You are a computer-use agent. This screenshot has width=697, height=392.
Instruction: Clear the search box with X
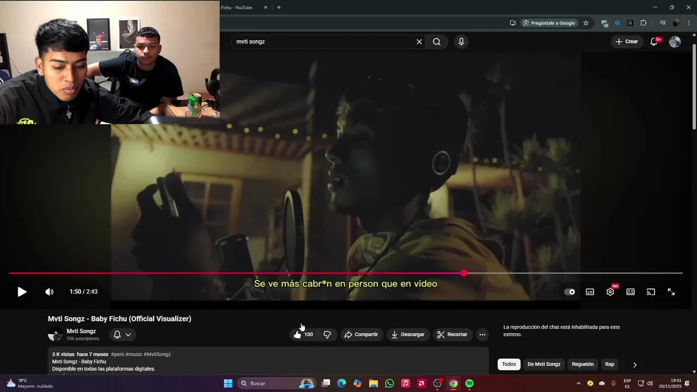coord(419,41)
